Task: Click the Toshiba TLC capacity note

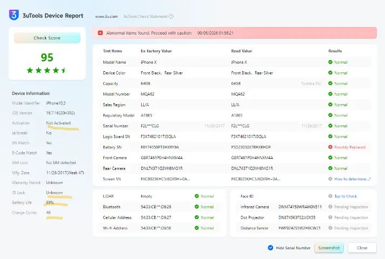Action: pos(311,83)
